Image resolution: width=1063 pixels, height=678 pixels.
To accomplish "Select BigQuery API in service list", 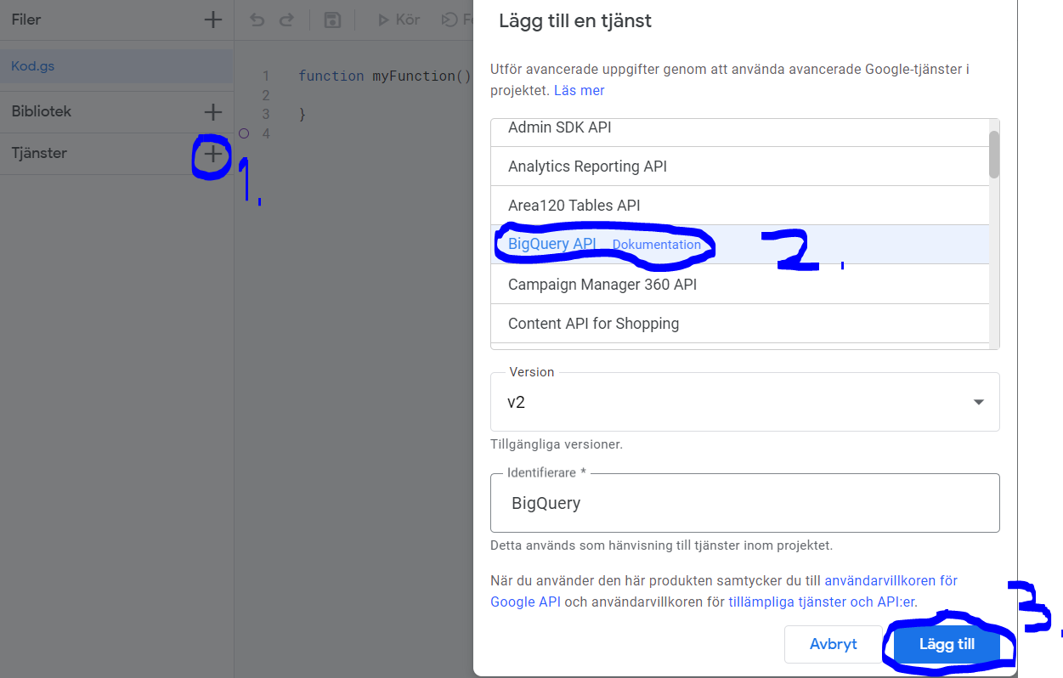I will pos(740,245).
